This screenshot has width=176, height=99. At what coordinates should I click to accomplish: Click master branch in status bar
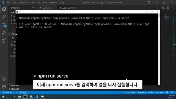tap(7, 93)
